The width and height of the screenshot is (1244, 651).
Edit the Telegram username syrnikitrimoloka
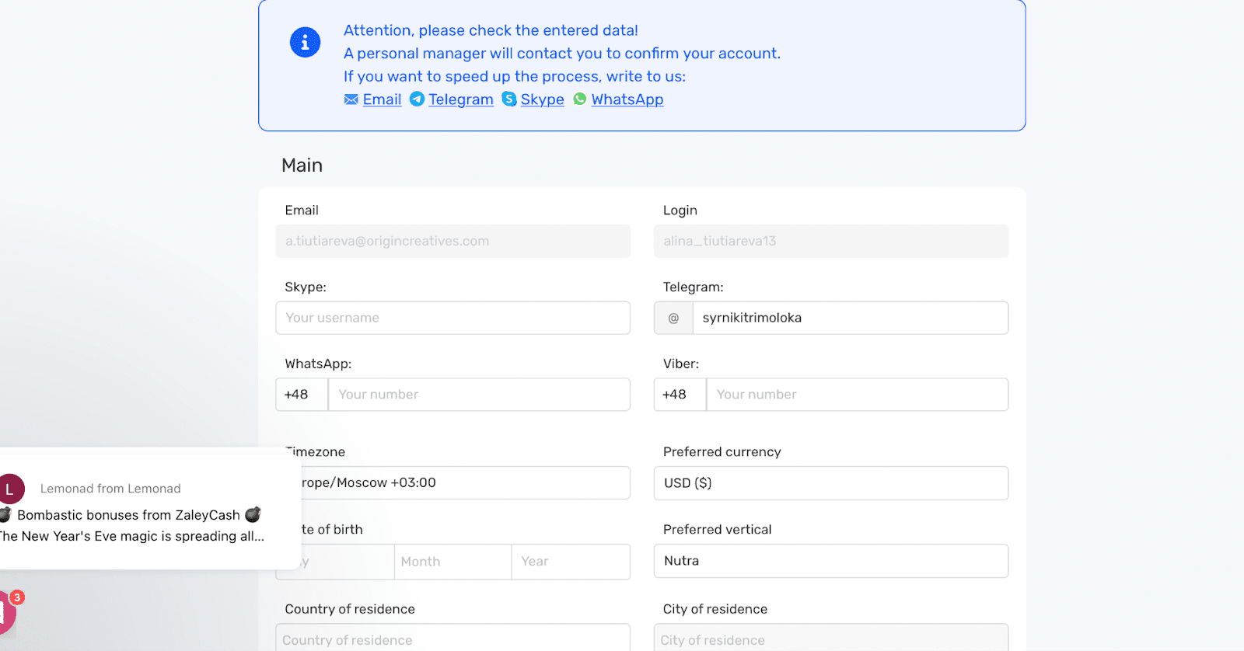tap(851, 318)
